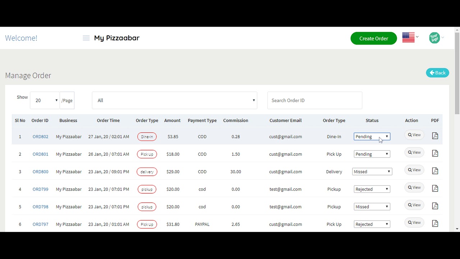Open the US flag language selector
This screenshot has height=259, width=460.
pos(410,37)
